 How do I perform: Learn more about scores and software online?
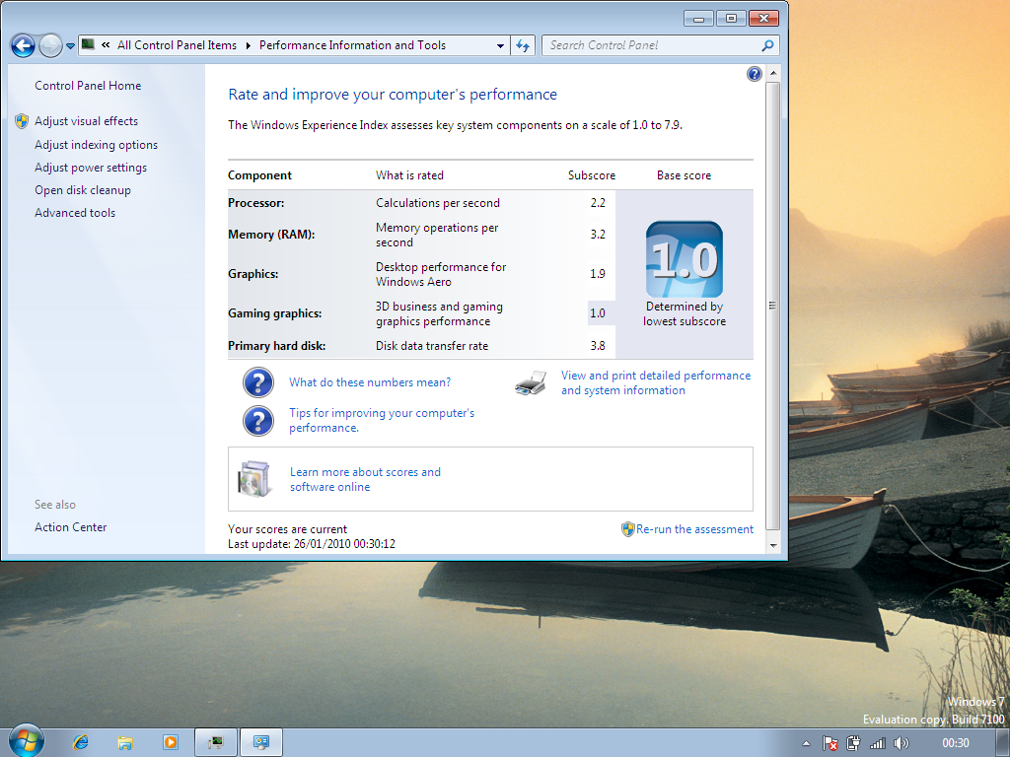pos(365,480)
